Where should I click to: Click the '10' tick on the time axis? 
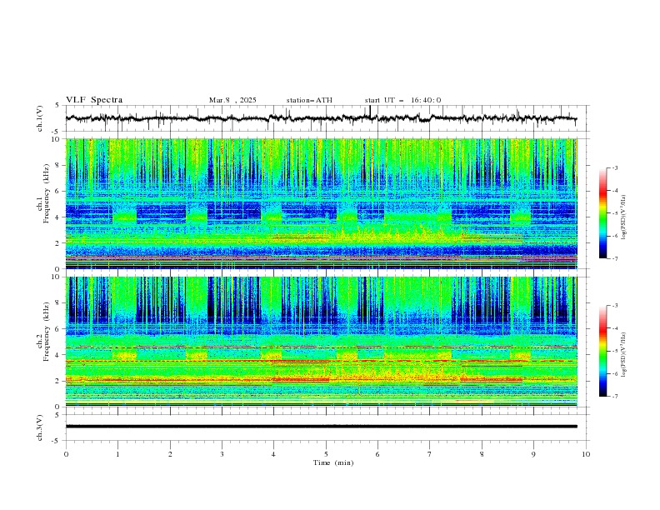pyautogui.click(x=586, y=454)
